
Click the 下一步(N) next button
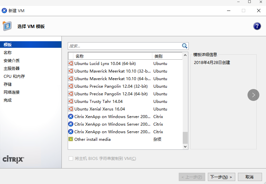tap(221, 177)
